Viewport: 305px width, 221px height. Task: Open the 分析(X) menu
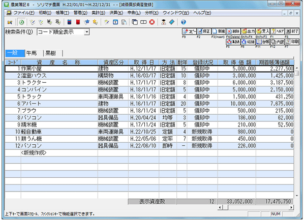pyautogui.click(x=151, y=12)
